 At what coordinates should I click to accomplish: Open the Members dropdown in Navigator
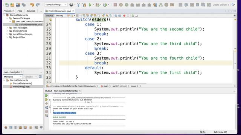(12, 76)
